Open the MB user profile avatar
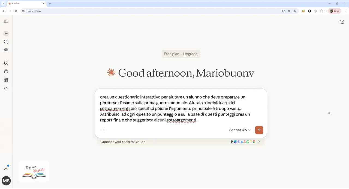349x189 pixels. point(6,181)
